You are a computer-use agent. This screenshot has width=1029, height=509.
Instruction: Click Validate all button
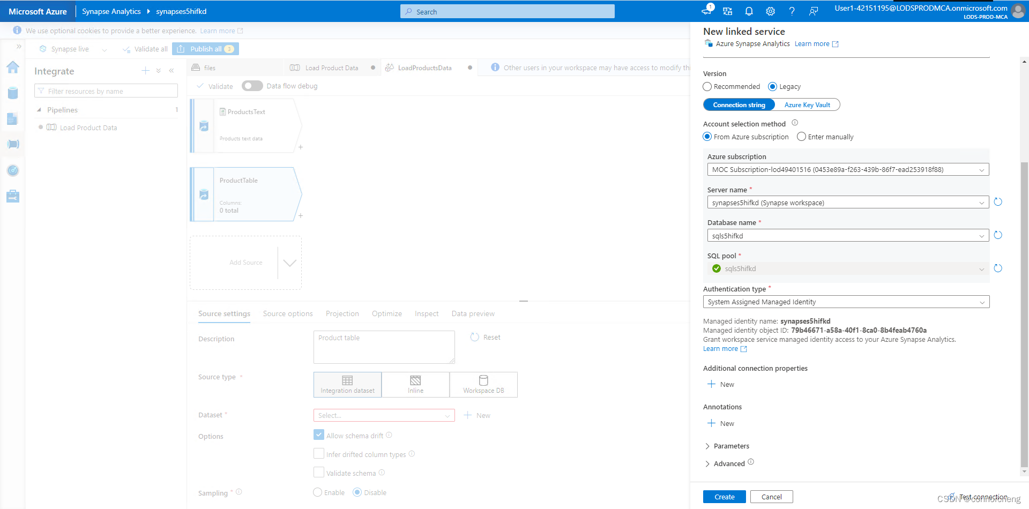(x=145, y=49)
